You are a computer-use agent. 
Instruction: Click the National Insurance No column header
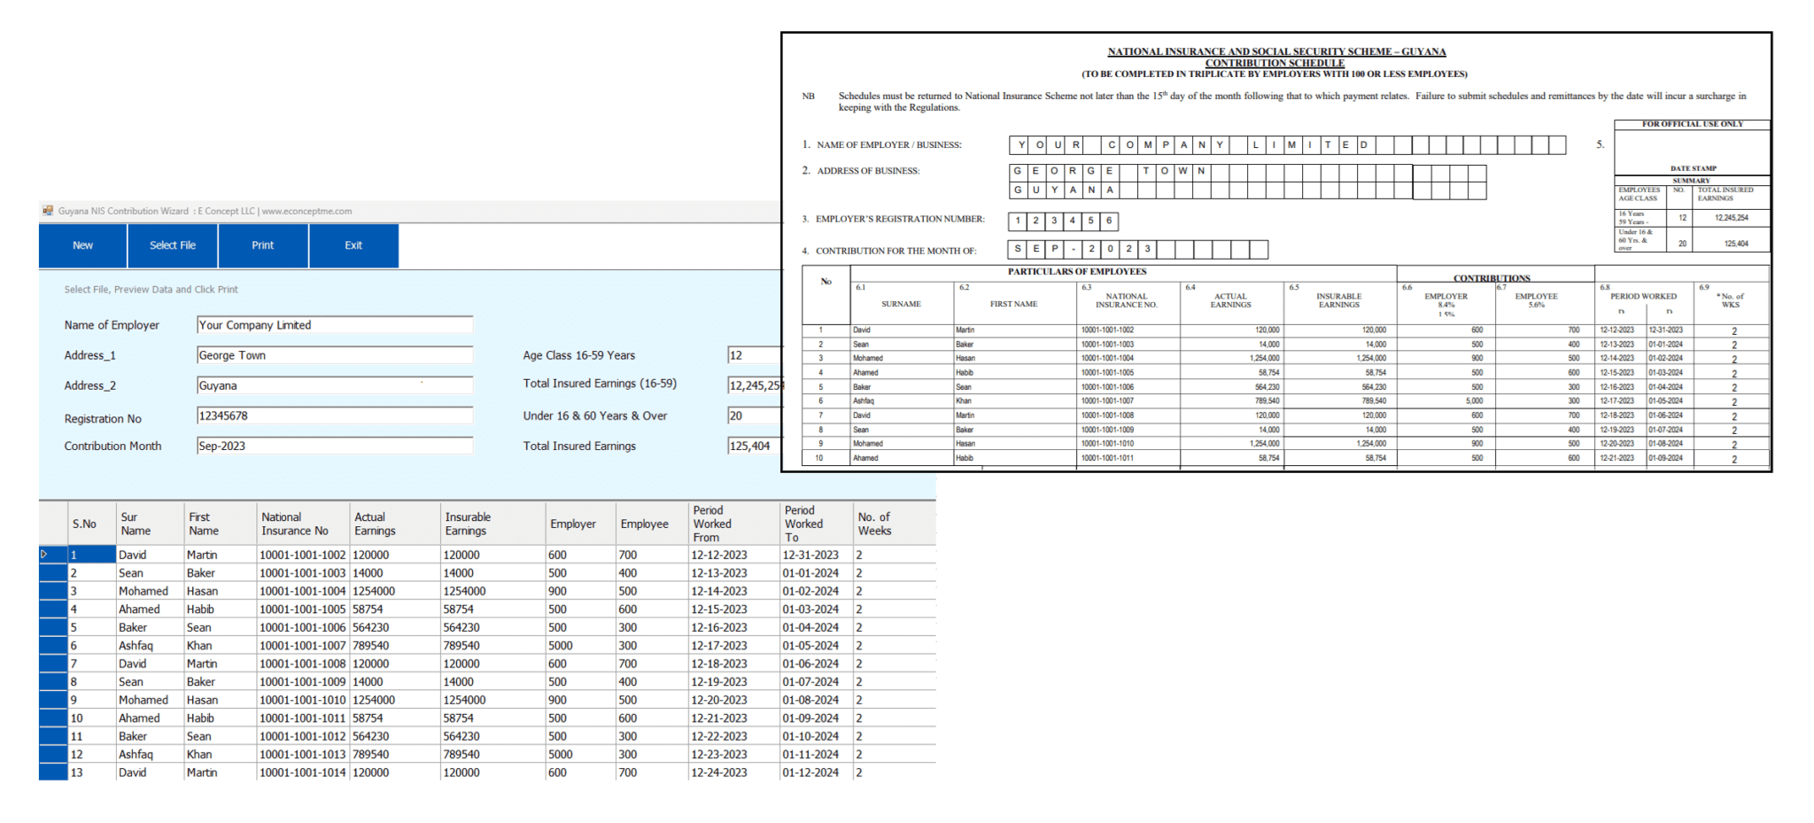pos(303,524)
